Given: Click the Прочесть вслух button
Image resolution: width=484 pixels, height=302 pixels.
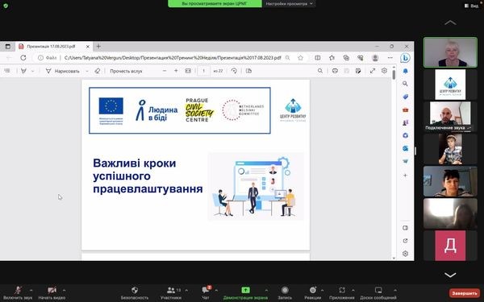Looking at the screenshot, I should (126, 71).
